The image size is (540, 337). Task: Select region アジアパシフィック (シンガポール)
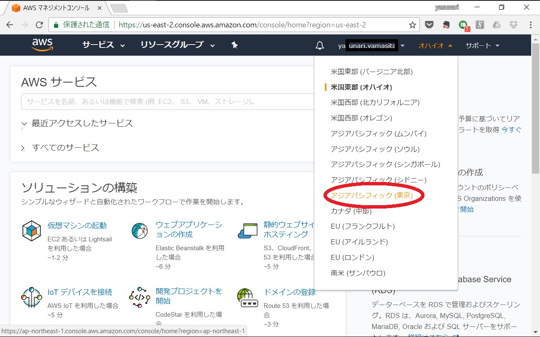[386, 164]
